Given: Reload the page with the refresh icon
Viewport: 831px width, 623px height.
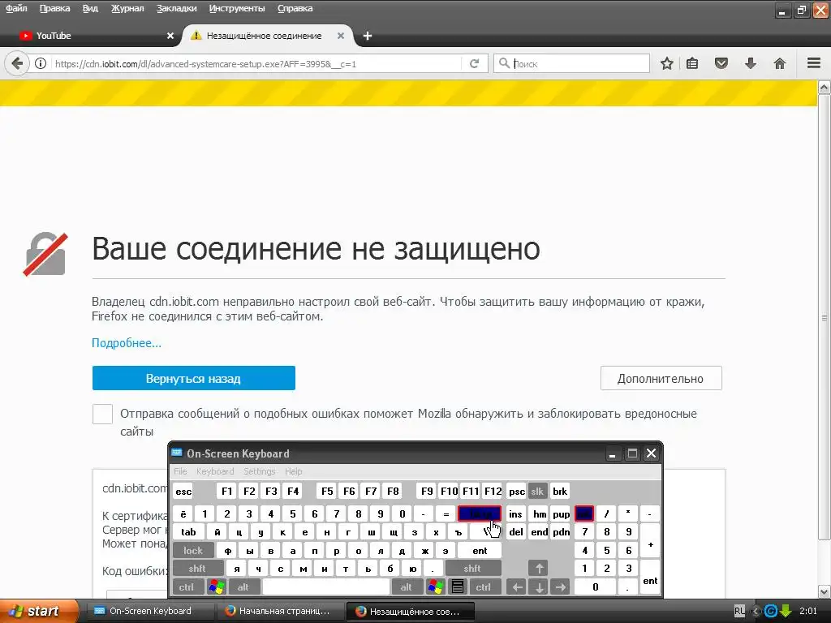Looking at the screenshot, I should [474, 63].
